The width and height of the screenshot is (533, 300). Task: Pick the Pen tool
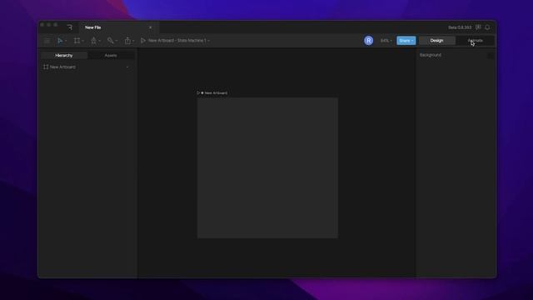[93, 41]
